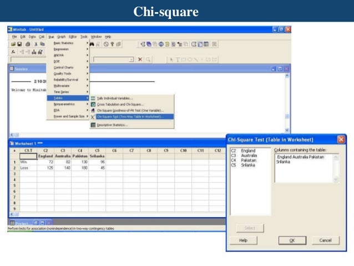This screenshot has width=354, height=266.
Task: Click the Show Worksheets Folder blue icon
Action: (x=149, y=44)
